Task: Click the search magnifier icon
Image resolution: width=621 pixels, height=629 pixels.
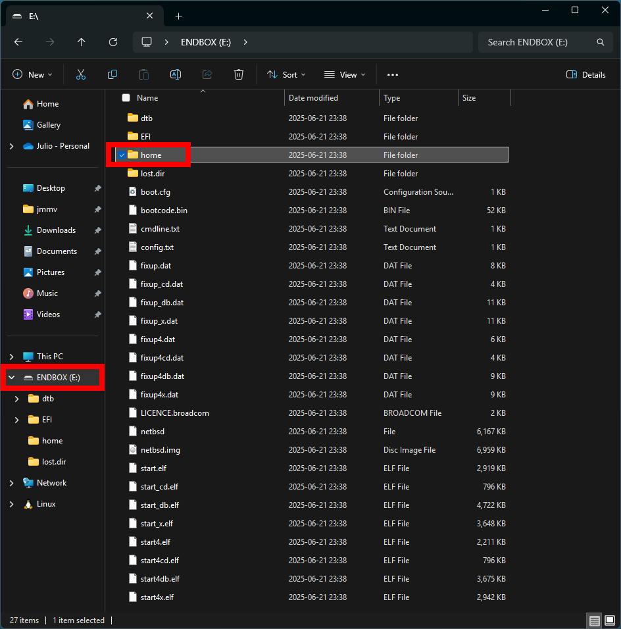Action: tap(600, 42)
